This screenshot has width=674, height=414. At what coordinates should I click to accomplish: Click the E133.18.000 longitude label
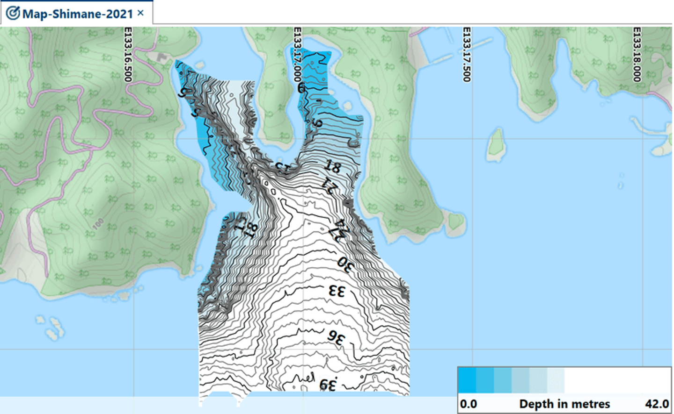(x=637, y=55)
